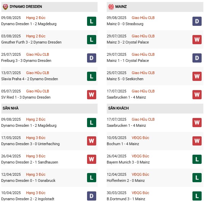Open the B.Dortmund 3 - 1 Mainz match

pos(126,199)
